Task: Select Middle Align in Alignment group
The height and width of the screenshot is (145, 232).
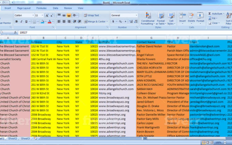Action: click(64, 15)
